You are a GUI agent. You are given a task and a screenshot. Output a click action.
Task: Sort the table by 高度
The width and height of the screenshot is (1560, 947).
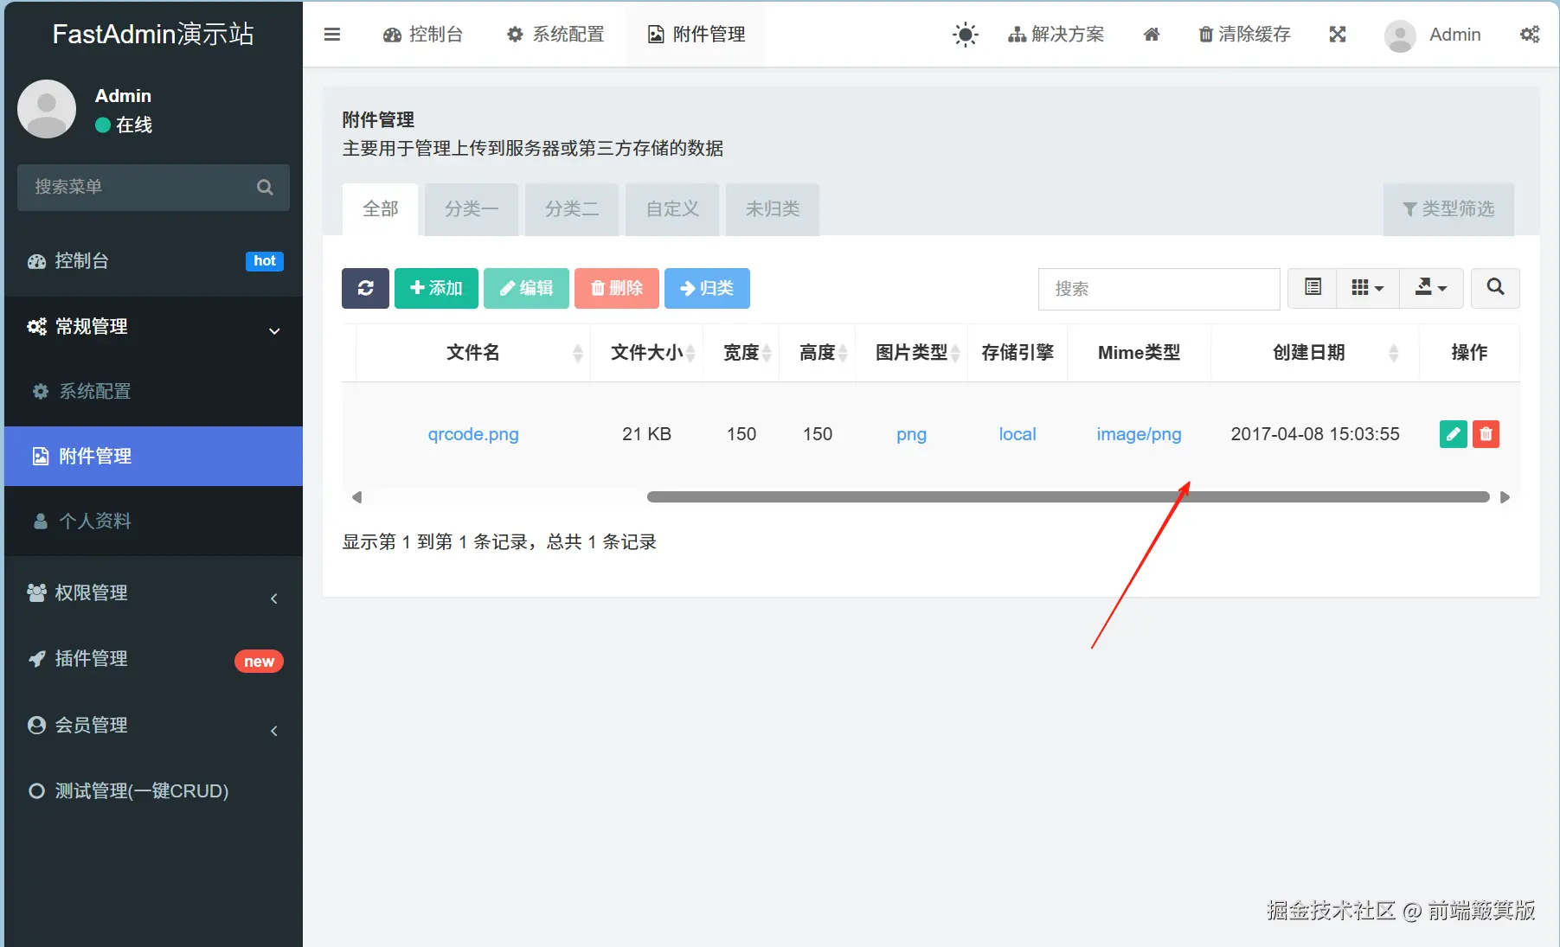818,353
